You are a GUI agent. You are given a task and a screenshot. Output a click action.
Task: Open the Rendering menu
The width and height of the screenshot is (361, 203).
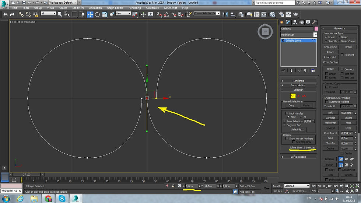(135, 8)
